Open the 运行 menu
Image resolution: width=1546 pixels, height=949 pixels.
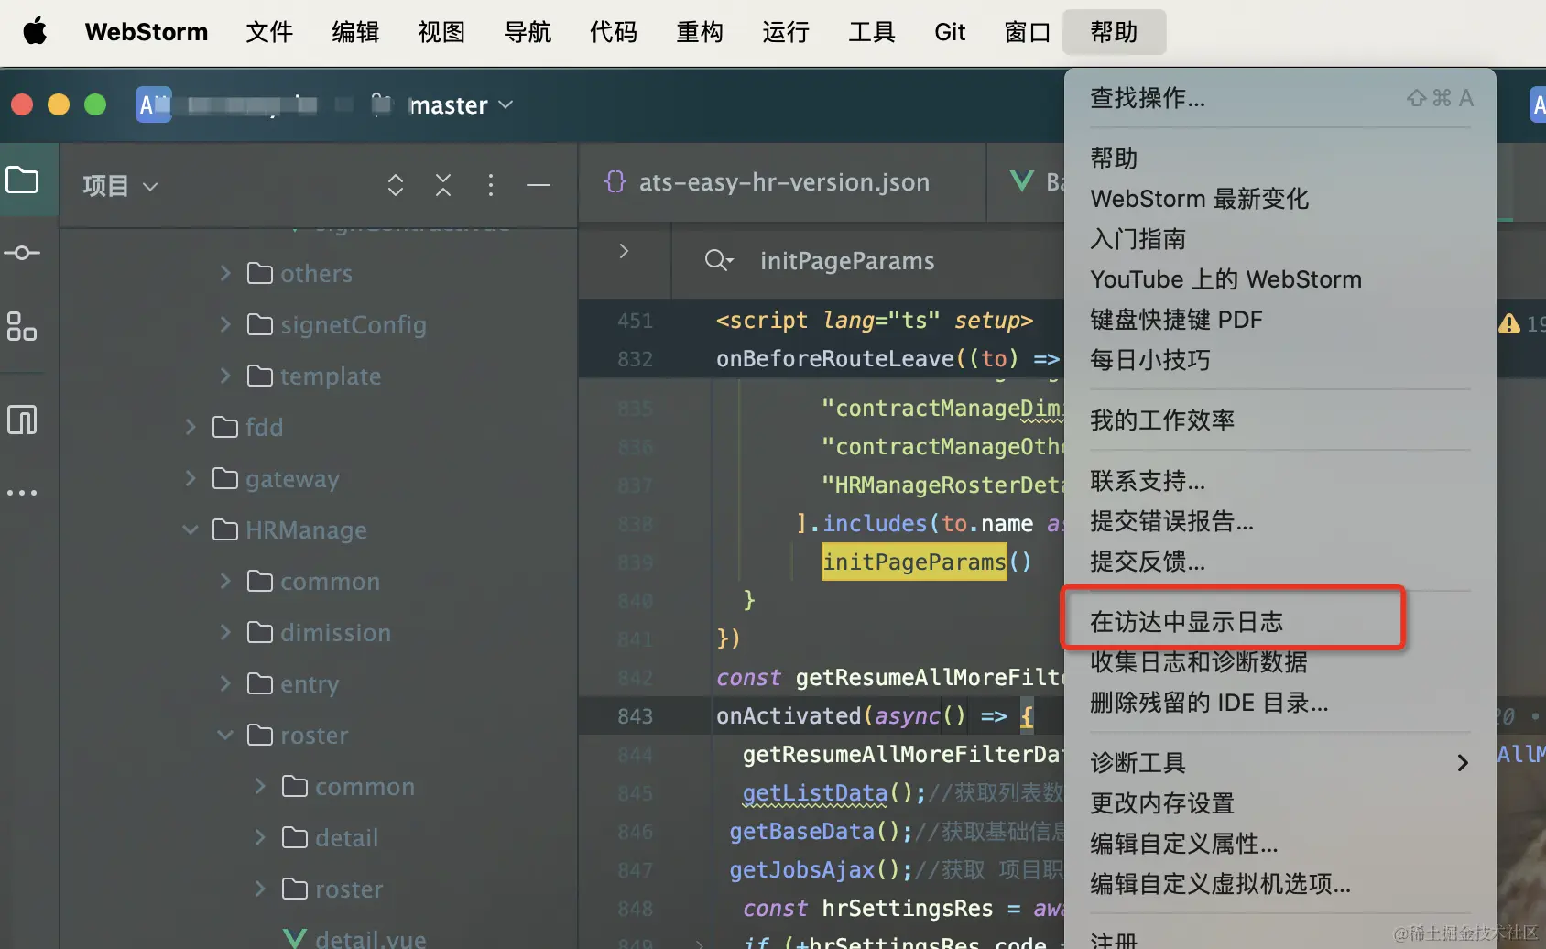[x=786, y=32]
